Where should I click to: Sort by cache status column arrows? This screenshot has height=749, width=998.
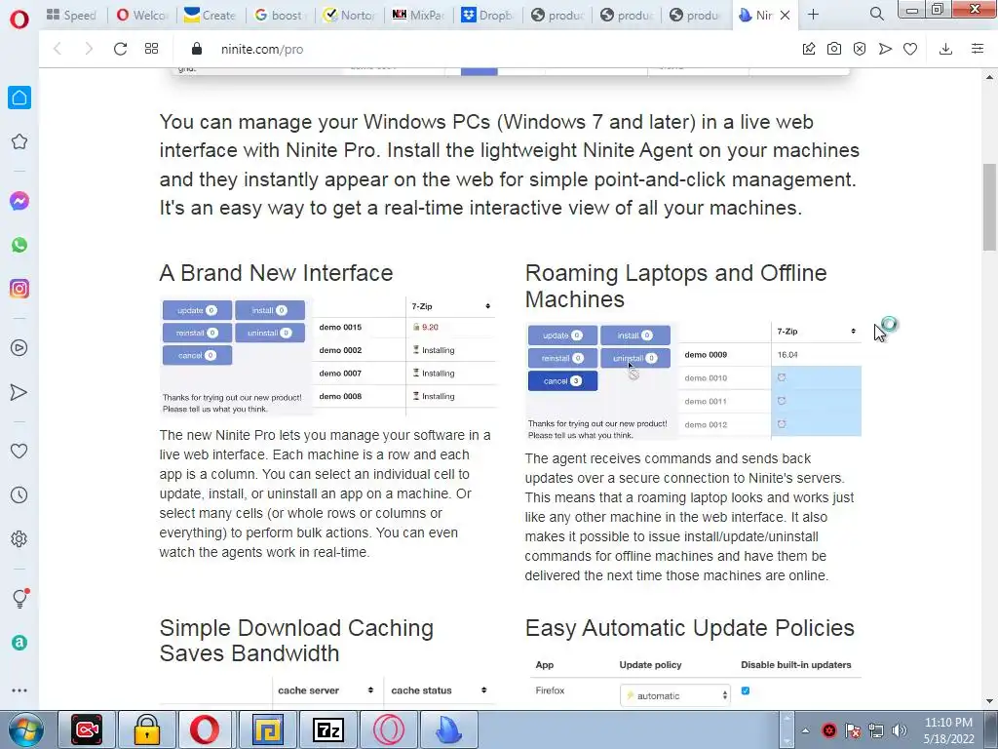coord(483,690)
